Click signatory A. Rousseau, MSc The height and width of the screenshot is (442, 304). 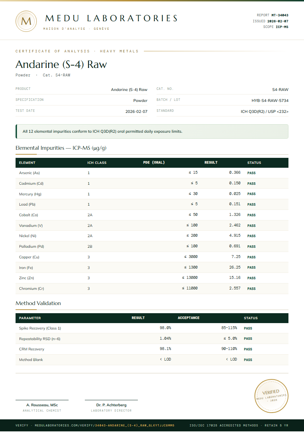coord(42,405)
